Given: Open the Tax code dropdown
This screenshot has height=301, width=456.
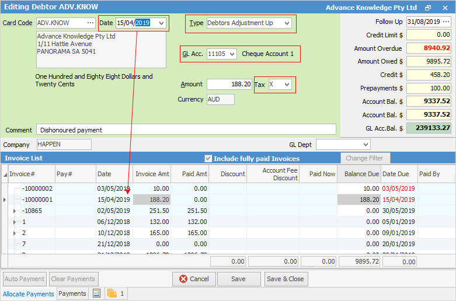Looking at the screenshot, I should (286, 85).
